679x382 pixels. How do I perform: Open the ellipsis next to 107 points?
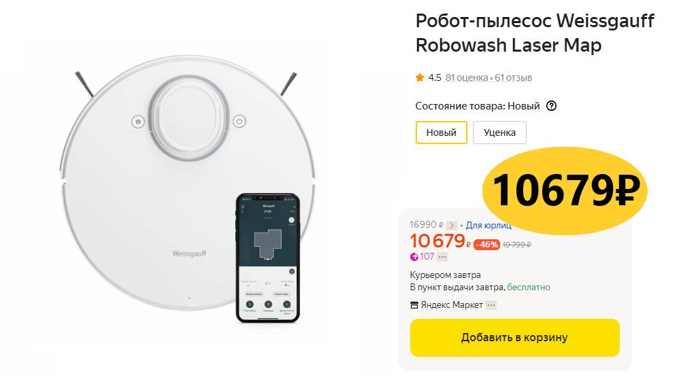[x=442, y=257]
